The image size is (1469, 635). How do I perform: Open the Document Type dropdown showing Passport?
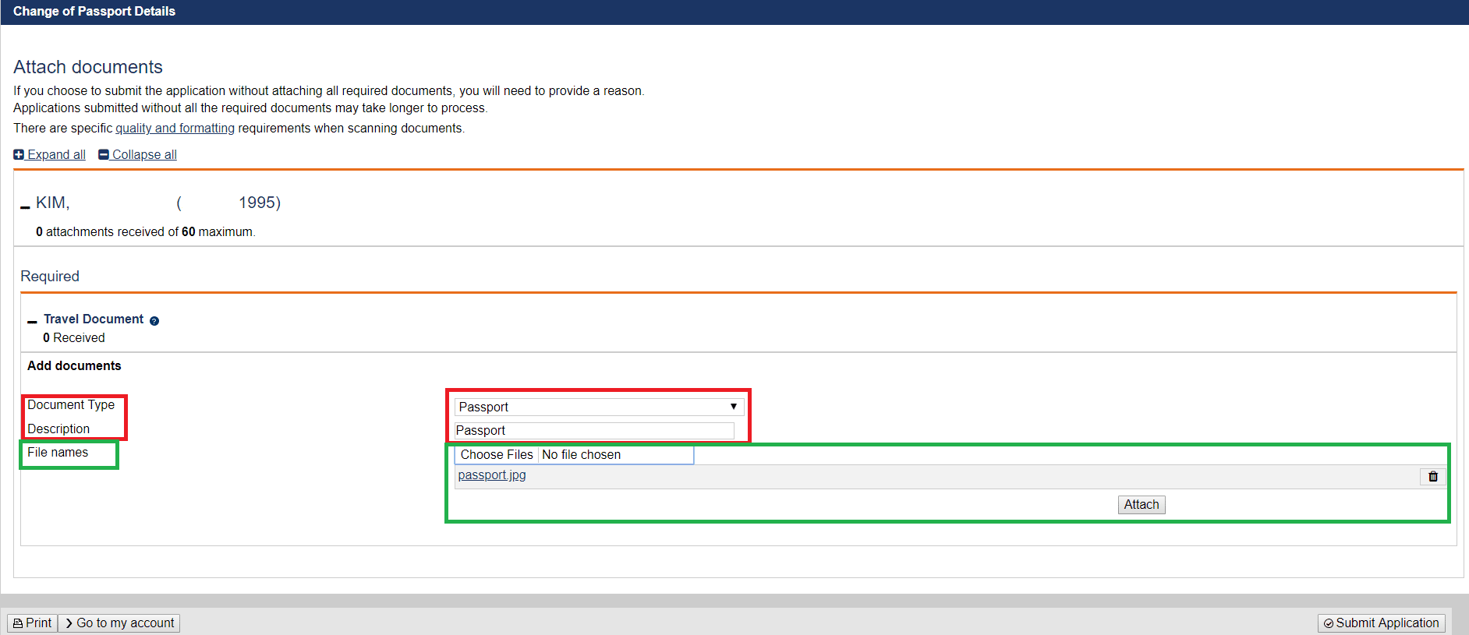coord(598,407)
